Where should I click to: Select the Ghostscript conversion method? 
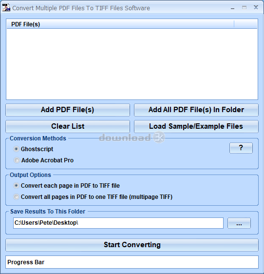(x=16, y=149)
